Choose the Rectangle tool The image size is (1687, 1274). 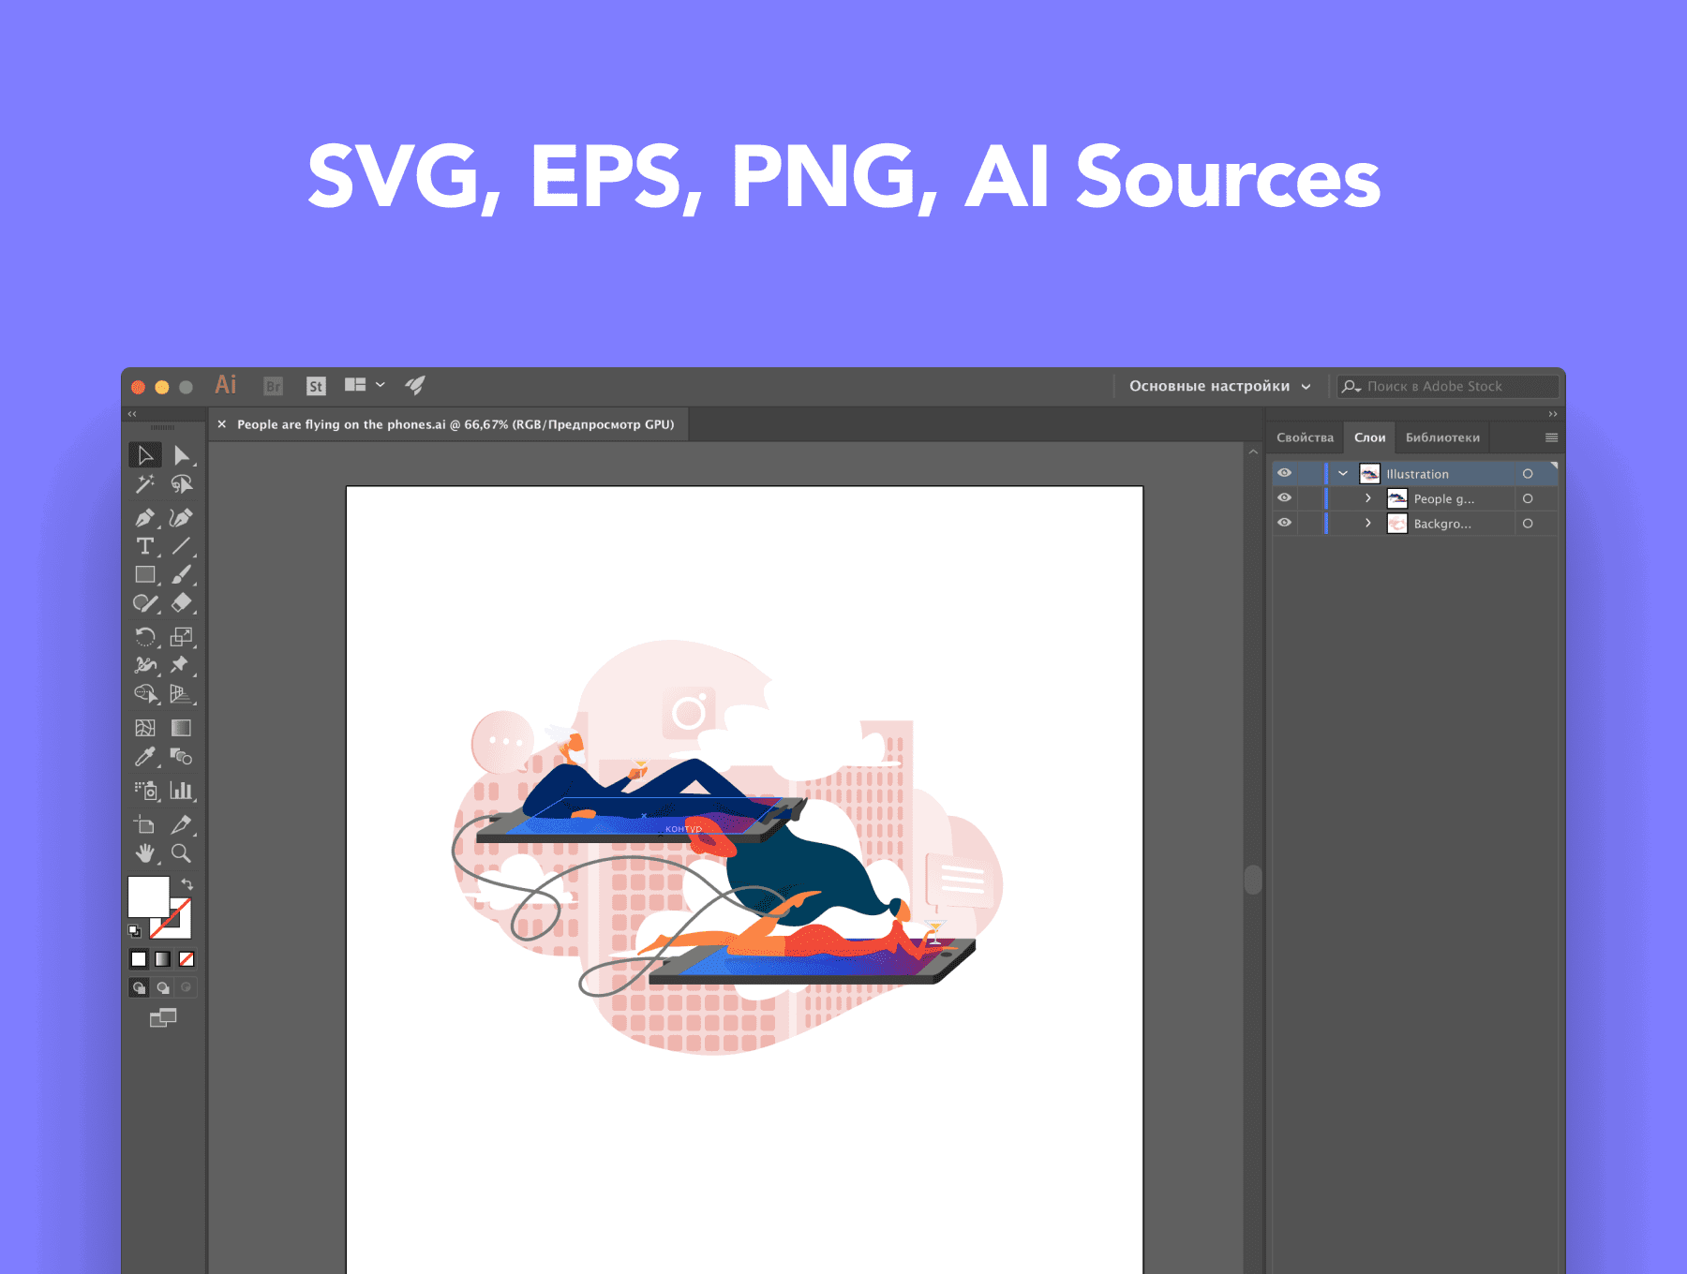(x=144, y=574)
